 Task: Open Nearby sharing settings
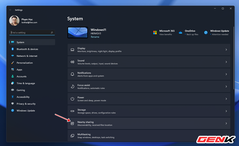(x=149, y=124)
